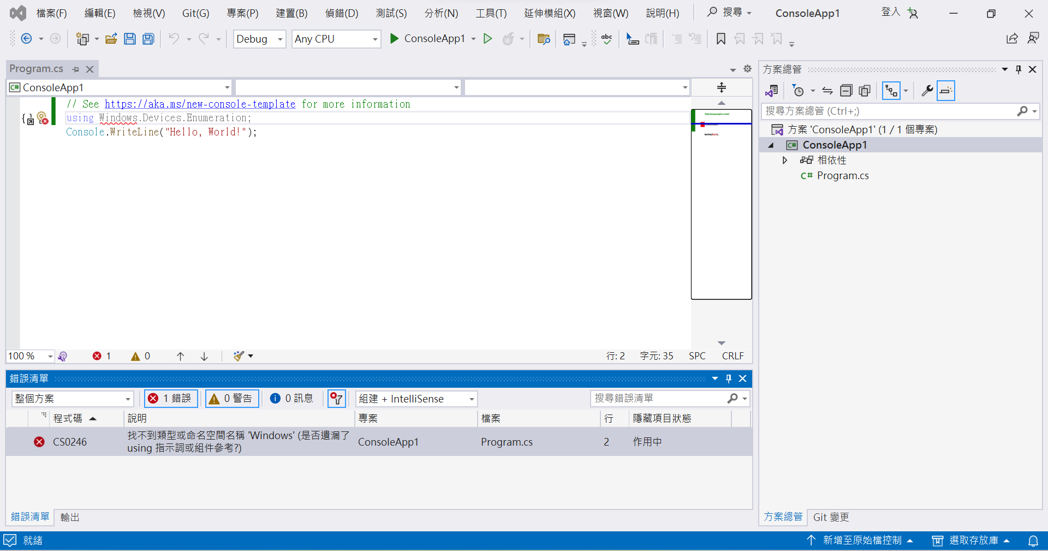Screen dimensions: 1048x551
Task: Click 選取存放庫 in the status bar
Action: (x=970, y=541)
